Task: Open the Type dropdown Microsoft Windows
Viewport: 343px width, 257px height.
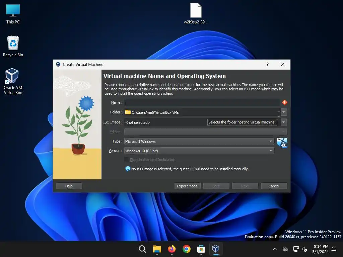Action: 199,142
